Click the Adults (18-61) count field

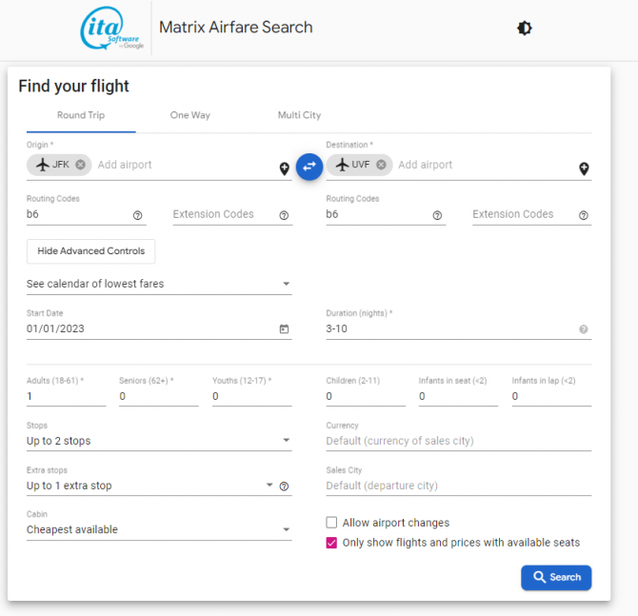point(66,396)
